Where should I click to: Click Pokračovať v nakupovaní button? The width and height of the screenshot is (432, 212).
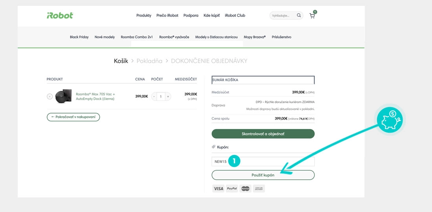click(73, 117)
